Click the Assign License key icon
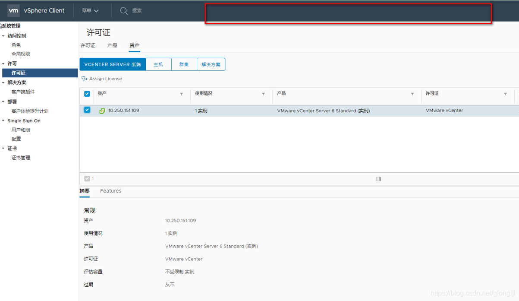 tap(84, 79)
